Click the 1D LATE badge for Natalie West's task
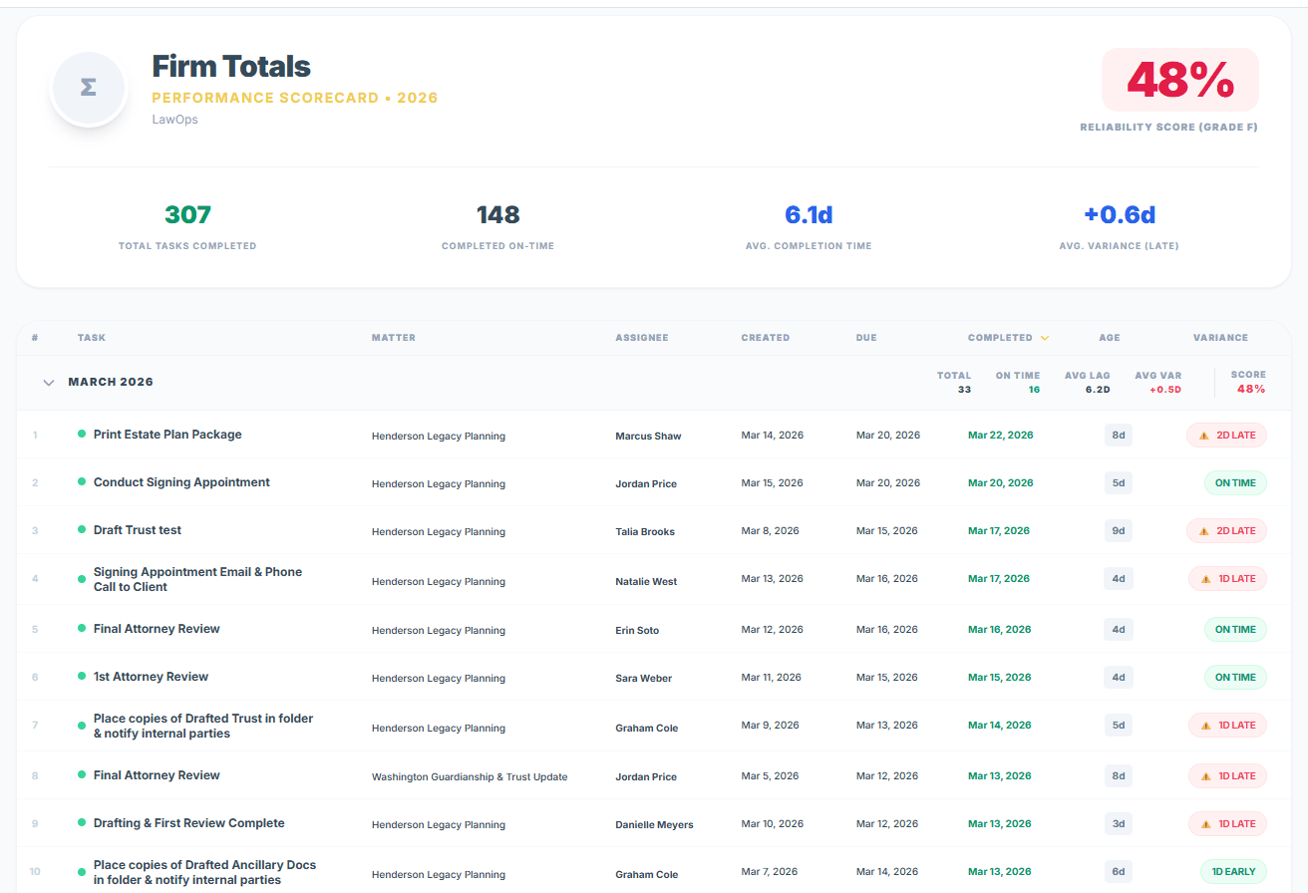This screenshot has width=1308, height=893. [1227, 579]
